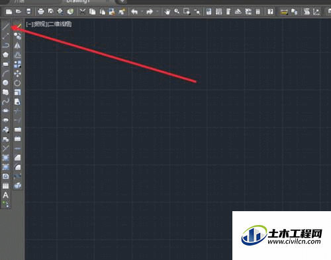Click the Redo arrow button
This screenshot has height=260, width=331.
click(150, 11)
